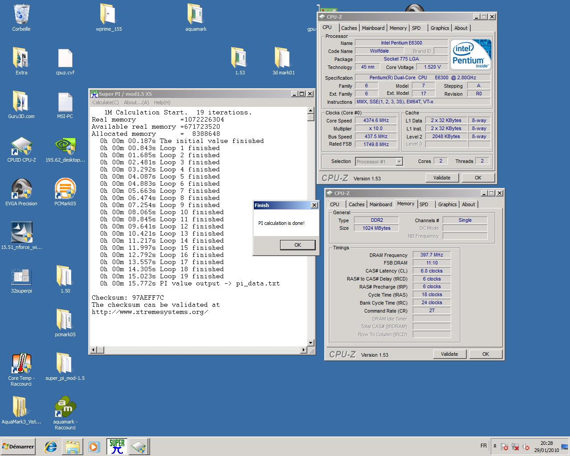The width and height of the screenshot is (570, 456).
Task: Open the cpuz.cvf file icon
Action: 65,58
